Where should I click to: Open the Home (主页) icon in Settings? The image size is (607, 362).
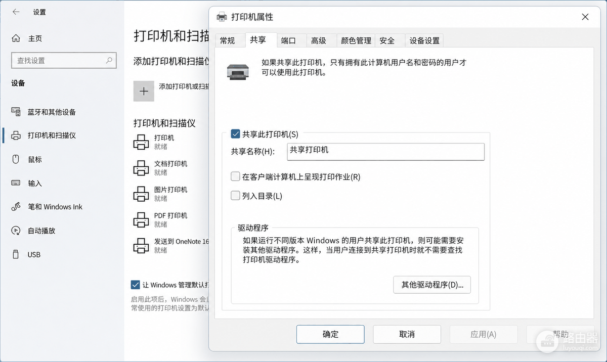point(16,38)
